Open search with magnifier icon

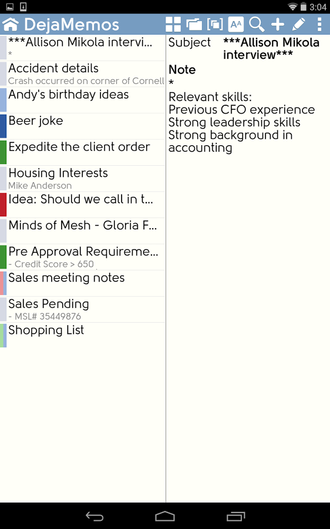pyautogui.click(x=257, y=24)
